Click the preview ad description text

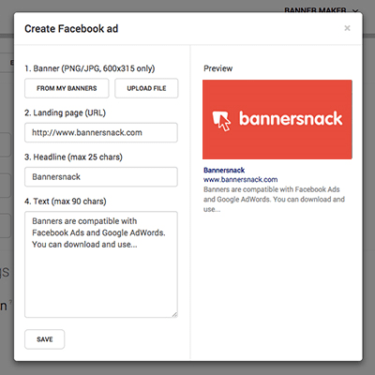pyautogui.click(x=274, y=200)
